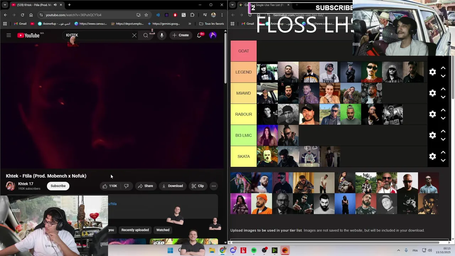The height and width of the screenshot is (256, 455).
Task: View site information icon beside URL
Action: tap(41, 15)
